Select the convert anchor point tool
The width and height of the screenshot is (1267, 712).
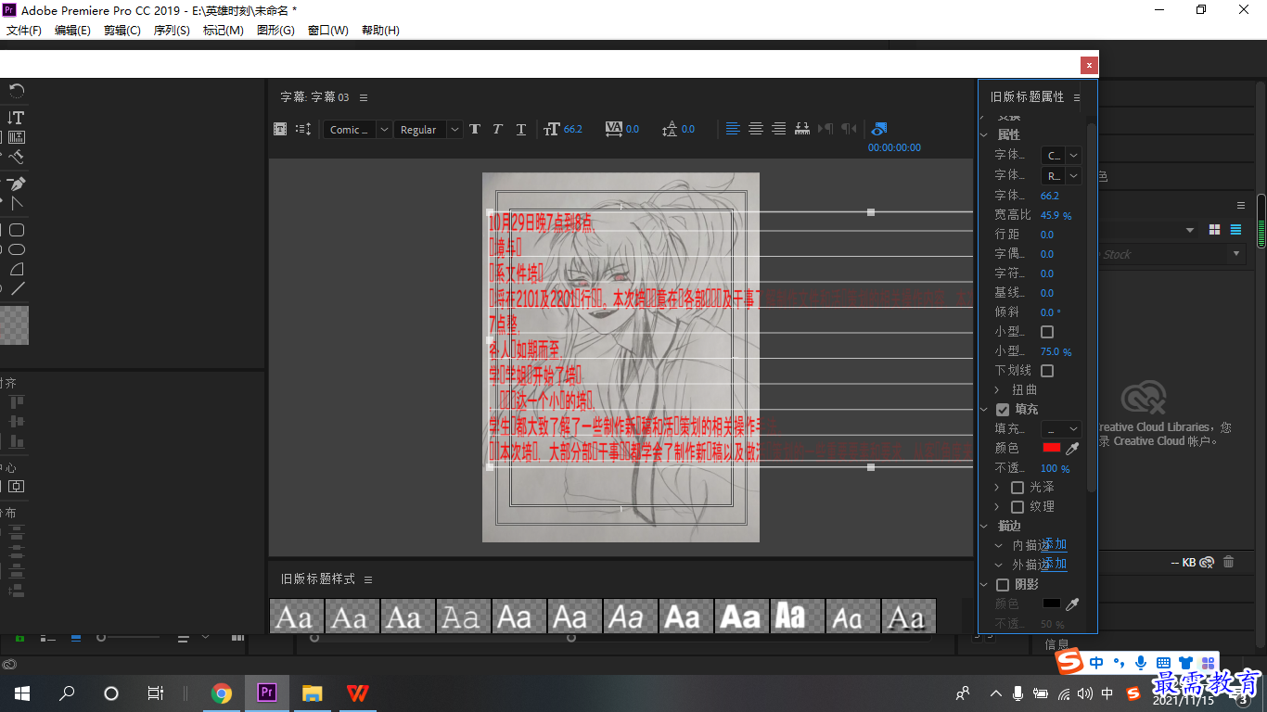[x=16, y=203]
